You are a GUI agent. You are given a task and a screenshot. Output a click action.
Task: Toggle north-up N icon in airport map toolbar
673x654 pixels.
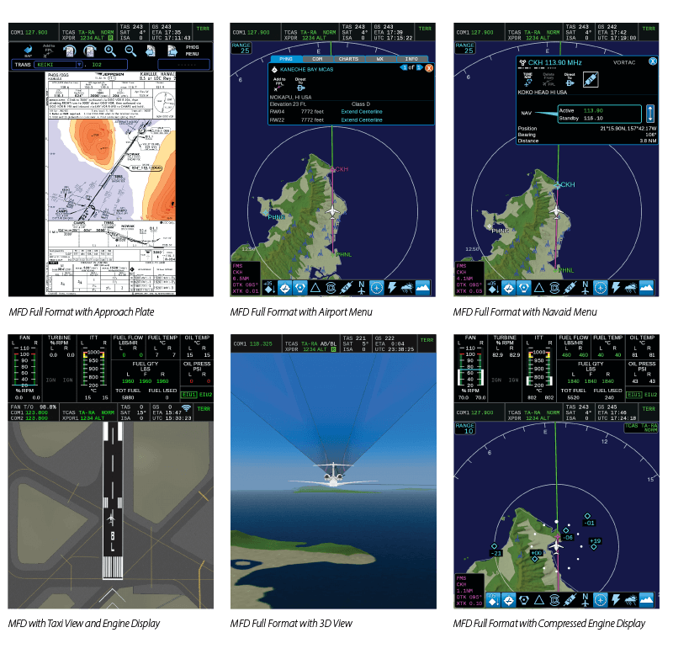tap(362, 287)
